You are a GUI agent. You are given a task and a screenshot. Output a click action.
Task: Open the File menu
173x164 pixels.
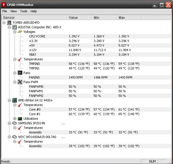pos(5,11)
